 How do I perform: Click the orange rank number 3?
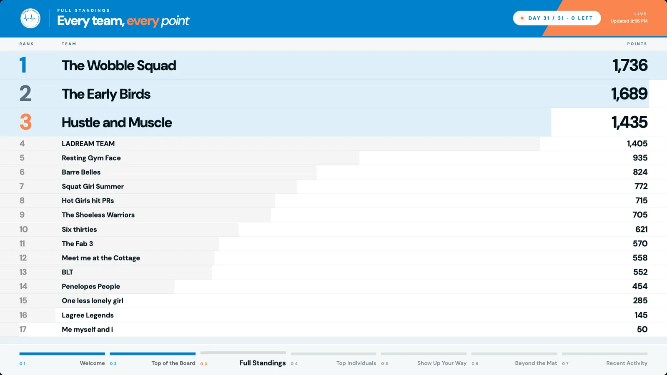tap(25, 122)
